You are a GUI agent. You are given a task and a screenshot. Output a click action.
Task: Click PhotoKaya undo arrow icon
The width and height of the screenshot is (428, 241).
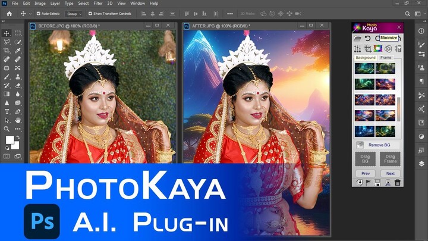[x=368, y=38]
